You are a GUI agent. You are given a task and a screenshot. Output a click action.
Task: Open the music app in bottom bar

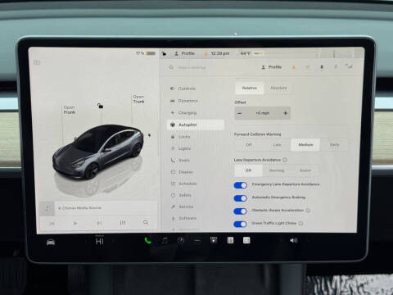[165, 240]
